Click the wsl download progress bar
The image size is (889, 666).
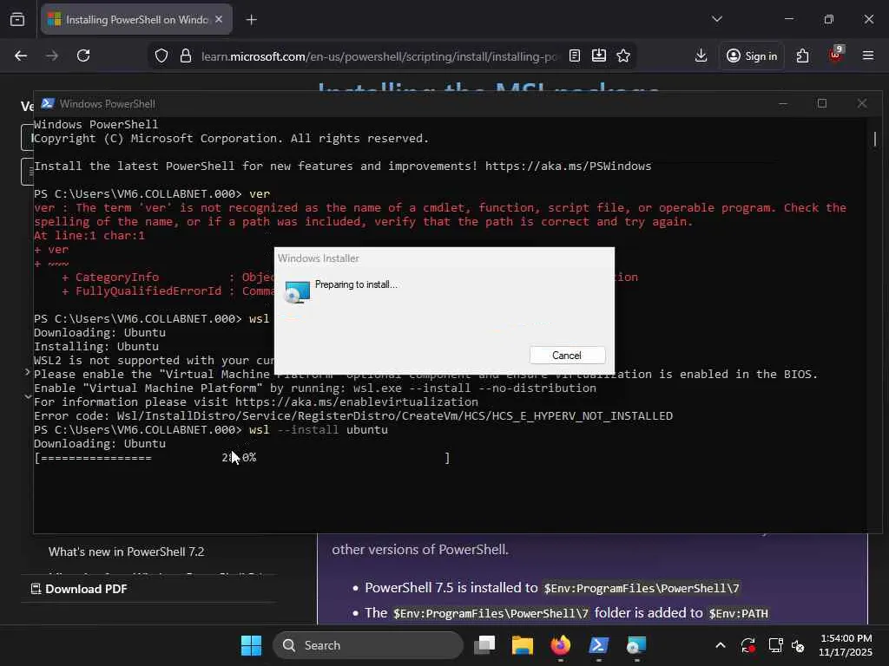pos(242,458)
